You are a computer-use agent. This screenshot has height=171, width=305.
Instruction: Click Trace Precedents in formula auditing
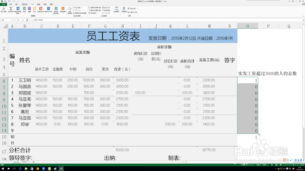click(x=95, y=8)
